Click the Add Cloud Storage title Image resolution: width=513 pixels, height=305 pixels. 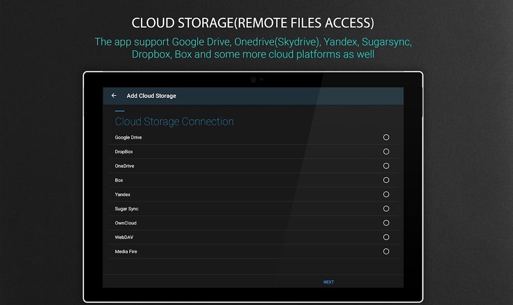151,95
